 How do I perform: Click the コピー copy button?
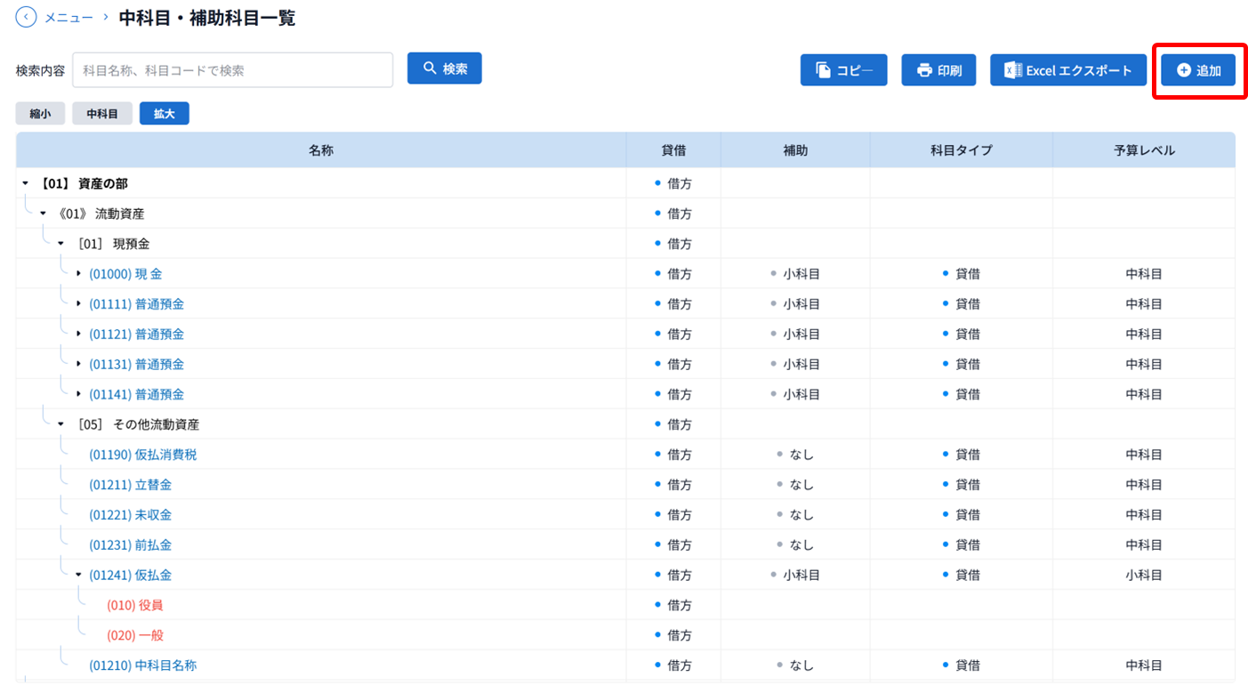click(844, 70)
